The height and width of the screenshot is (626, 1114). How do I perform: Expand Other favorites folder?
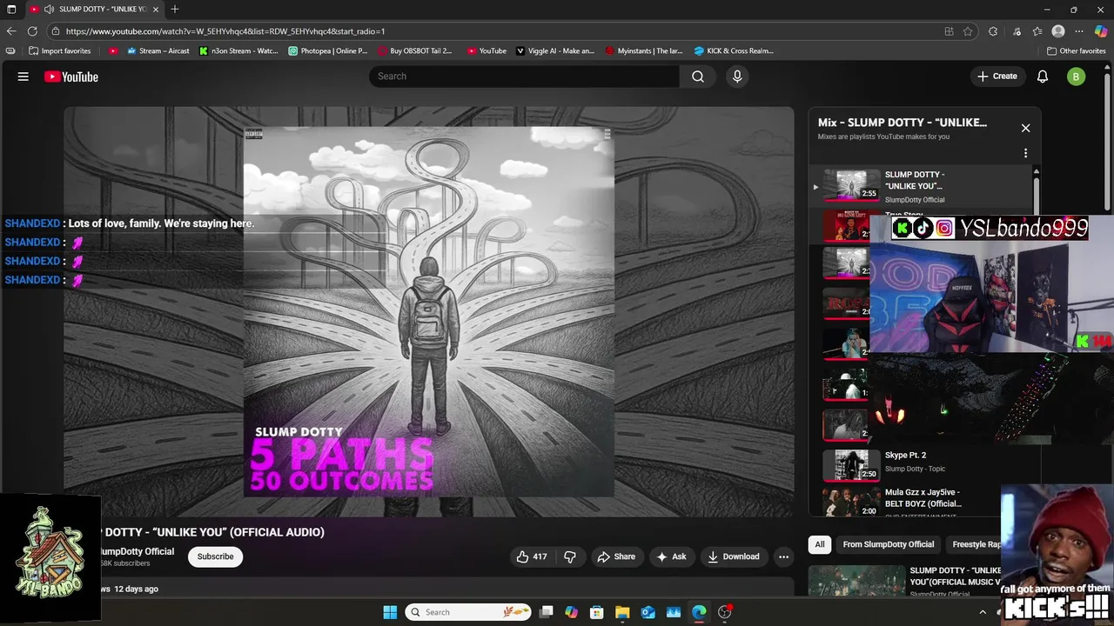tap(1076, 50)
